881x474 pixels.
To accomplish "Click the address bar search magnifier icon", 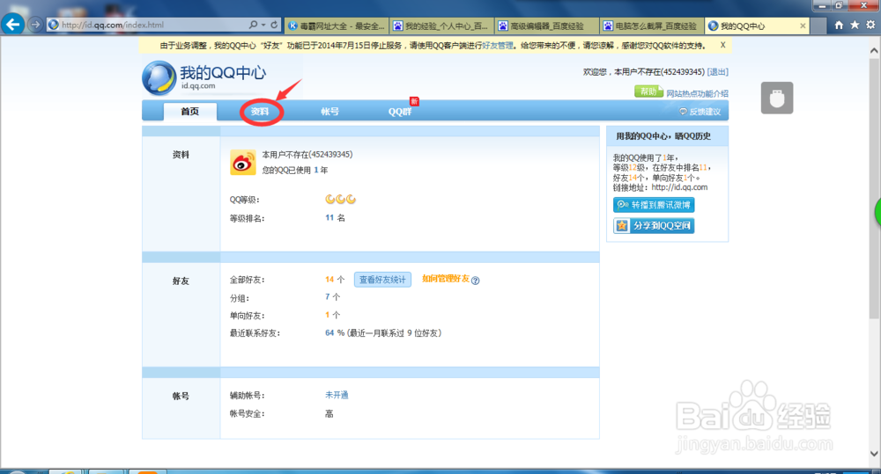I will click(x=254, y=25).
